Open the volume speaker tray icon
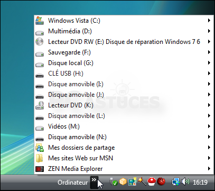215x191 pixels. coord(185,181)
